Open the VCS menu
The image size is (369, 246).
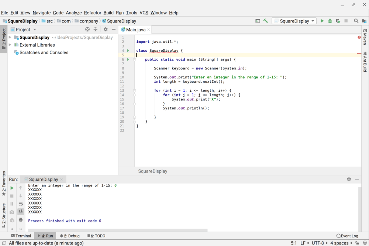pyautogui.click(x=144, y=13)
